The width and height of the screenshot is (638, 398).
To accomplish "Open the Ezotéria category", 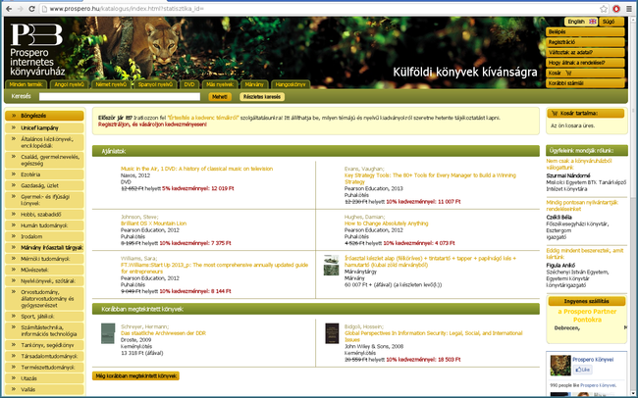I will click(x=44, y=174).
